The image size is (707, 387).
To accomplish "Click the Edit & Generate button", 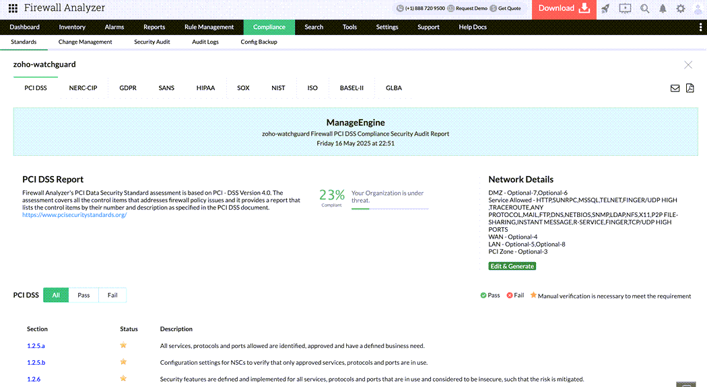I will pyautogui.click(x=512, y=265).
